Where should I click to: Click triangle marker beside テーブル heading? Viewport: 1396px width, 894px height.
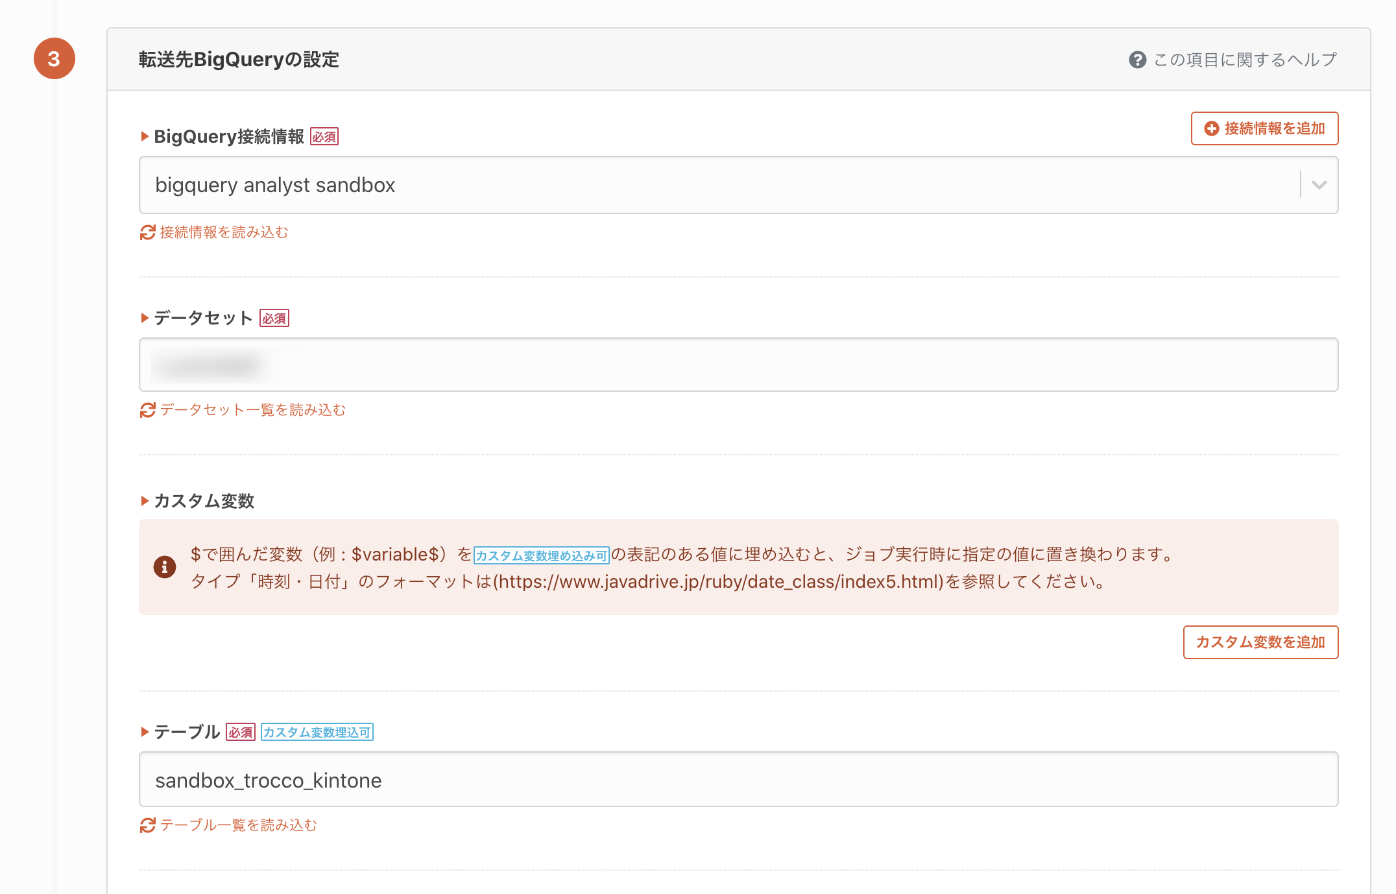(145, 732)
